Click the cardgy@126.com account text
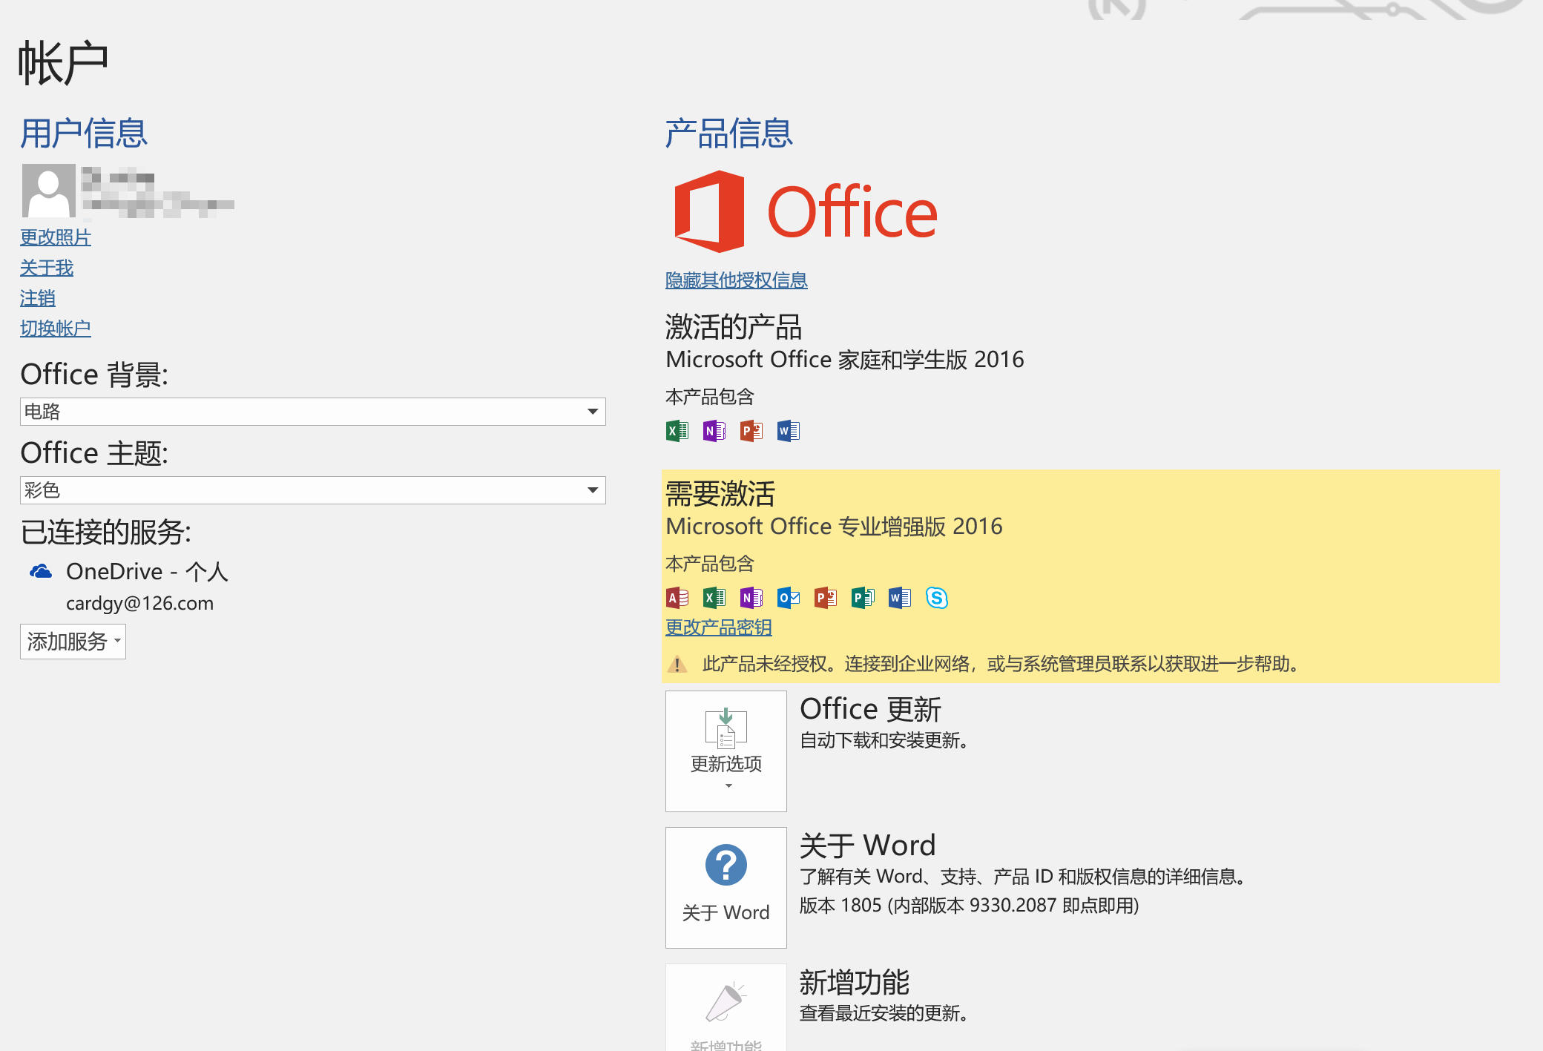 (x=139, y=604)
